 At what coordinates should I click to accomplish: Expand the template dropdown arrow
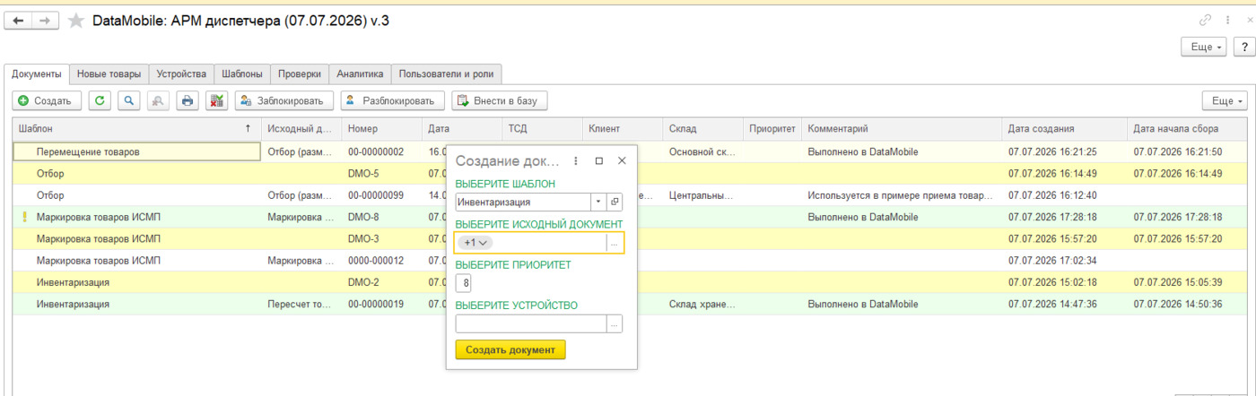598,202
